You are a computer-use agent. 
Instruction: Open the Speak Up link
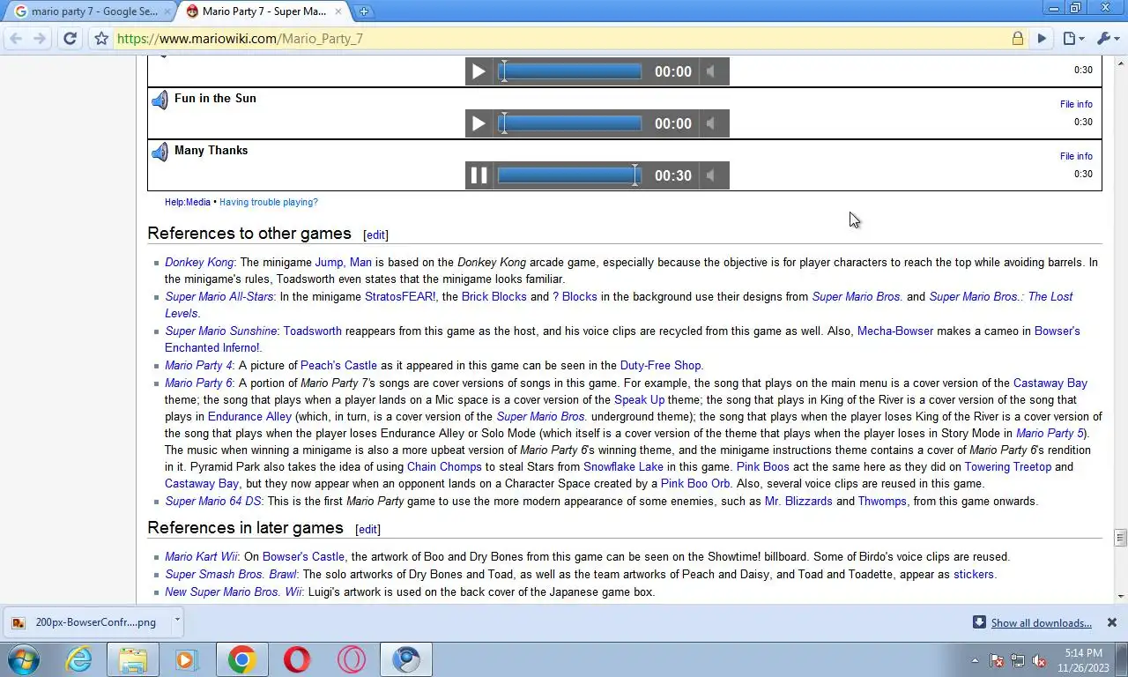(640, 399)
